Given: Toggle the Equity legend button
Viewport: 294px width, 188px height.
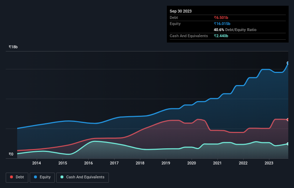Looking at the screenshot, I should pyautogui.click(x=42, y=177).
